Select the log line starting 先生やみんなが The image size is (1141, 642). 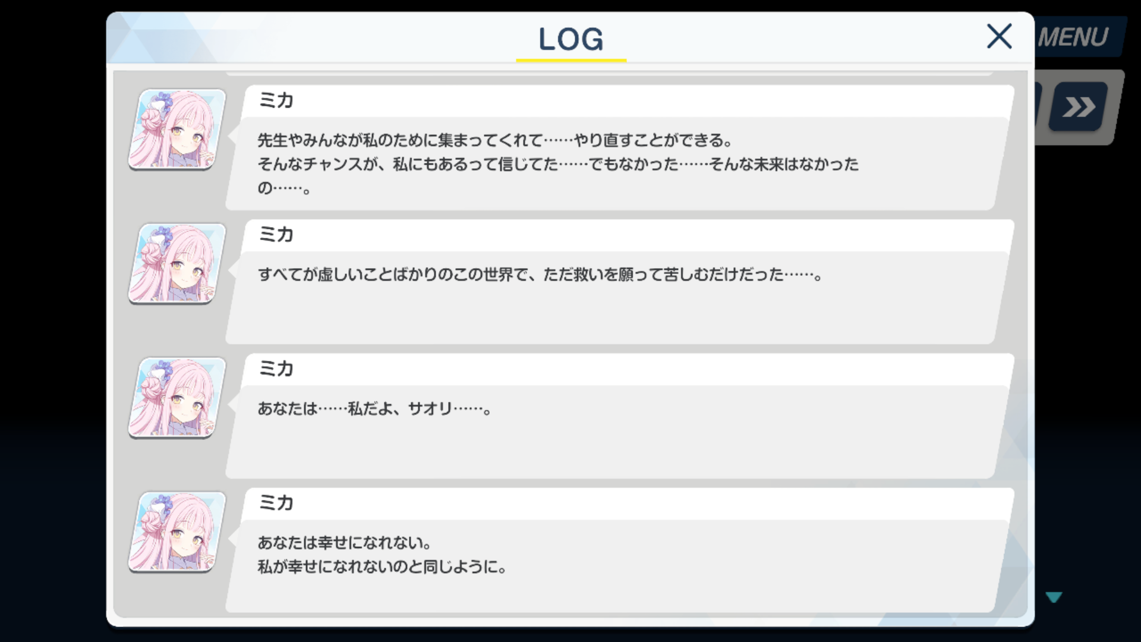(494, 140)
